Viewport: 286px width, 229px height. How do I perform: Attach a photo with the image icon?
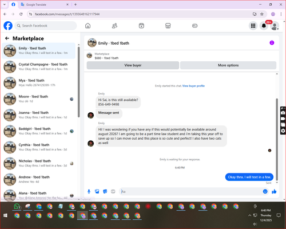point(97,191)
